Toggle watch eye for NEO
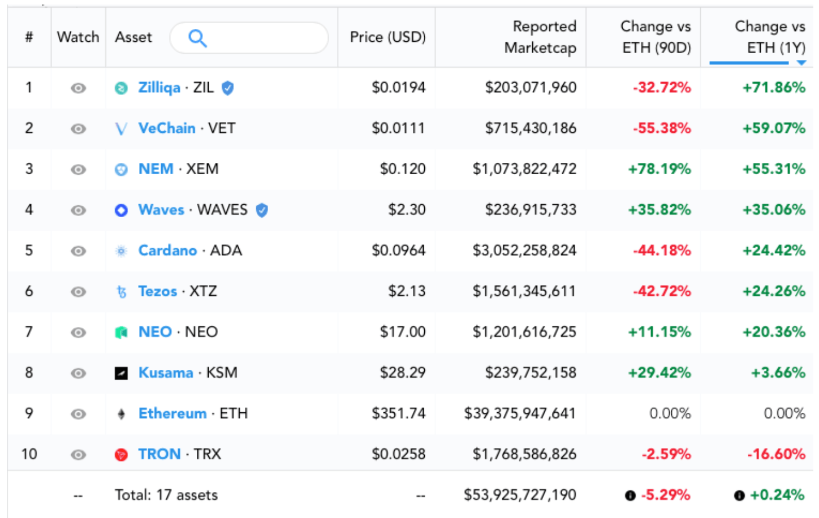The width and height of the screenshot is (819, 518). click(x=78, y=333)
